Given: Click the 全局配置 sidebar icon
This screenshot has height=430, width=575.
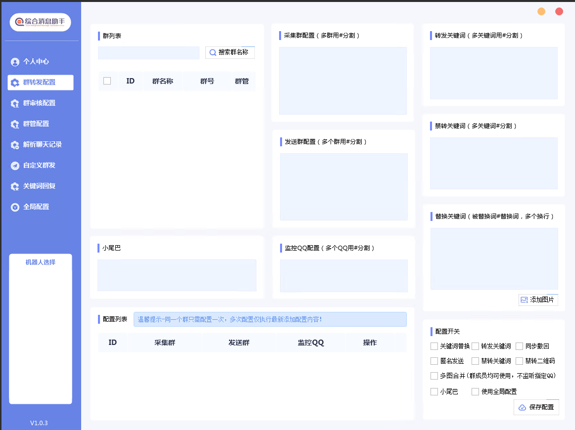Looking at the screenshot, I should pos(15,207).
